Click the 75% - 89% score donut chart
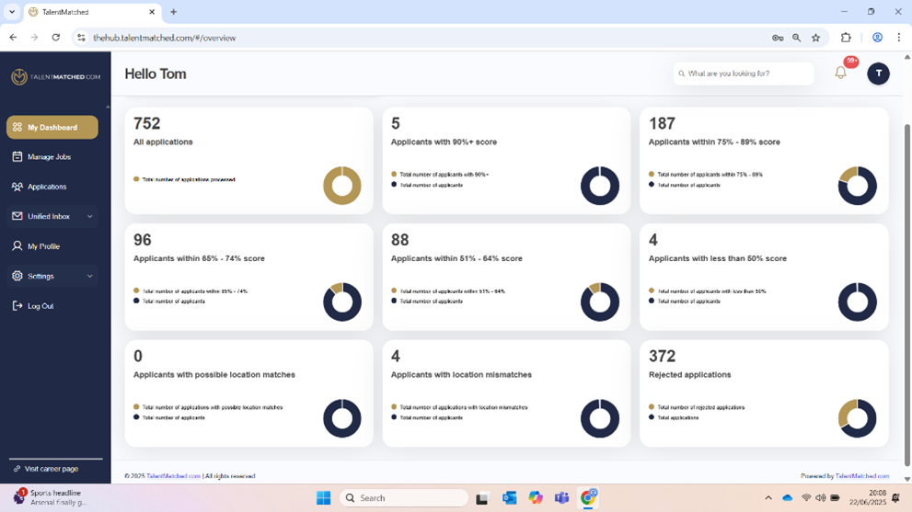 coord(858,186)
